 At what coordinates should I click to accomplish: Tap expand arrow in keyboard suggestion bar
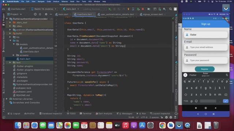pyautogui.click(x=185, y=75)
